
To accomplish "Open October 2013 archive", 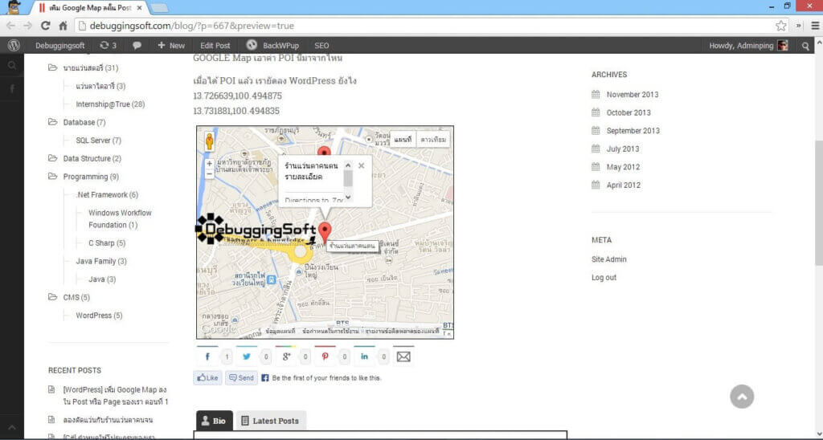I will pos(629,112).
